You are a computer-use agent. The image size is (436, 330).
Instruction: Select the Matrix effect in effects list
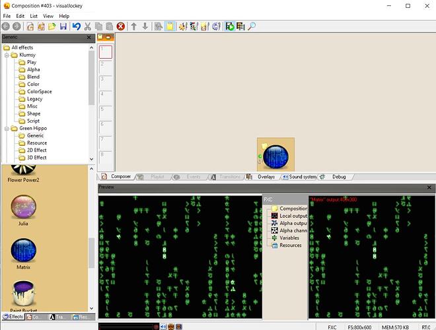point(23,251)
